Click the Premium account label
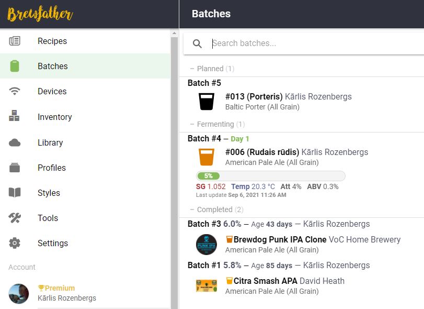Viewport: 424px width, 309px height. 60,288
